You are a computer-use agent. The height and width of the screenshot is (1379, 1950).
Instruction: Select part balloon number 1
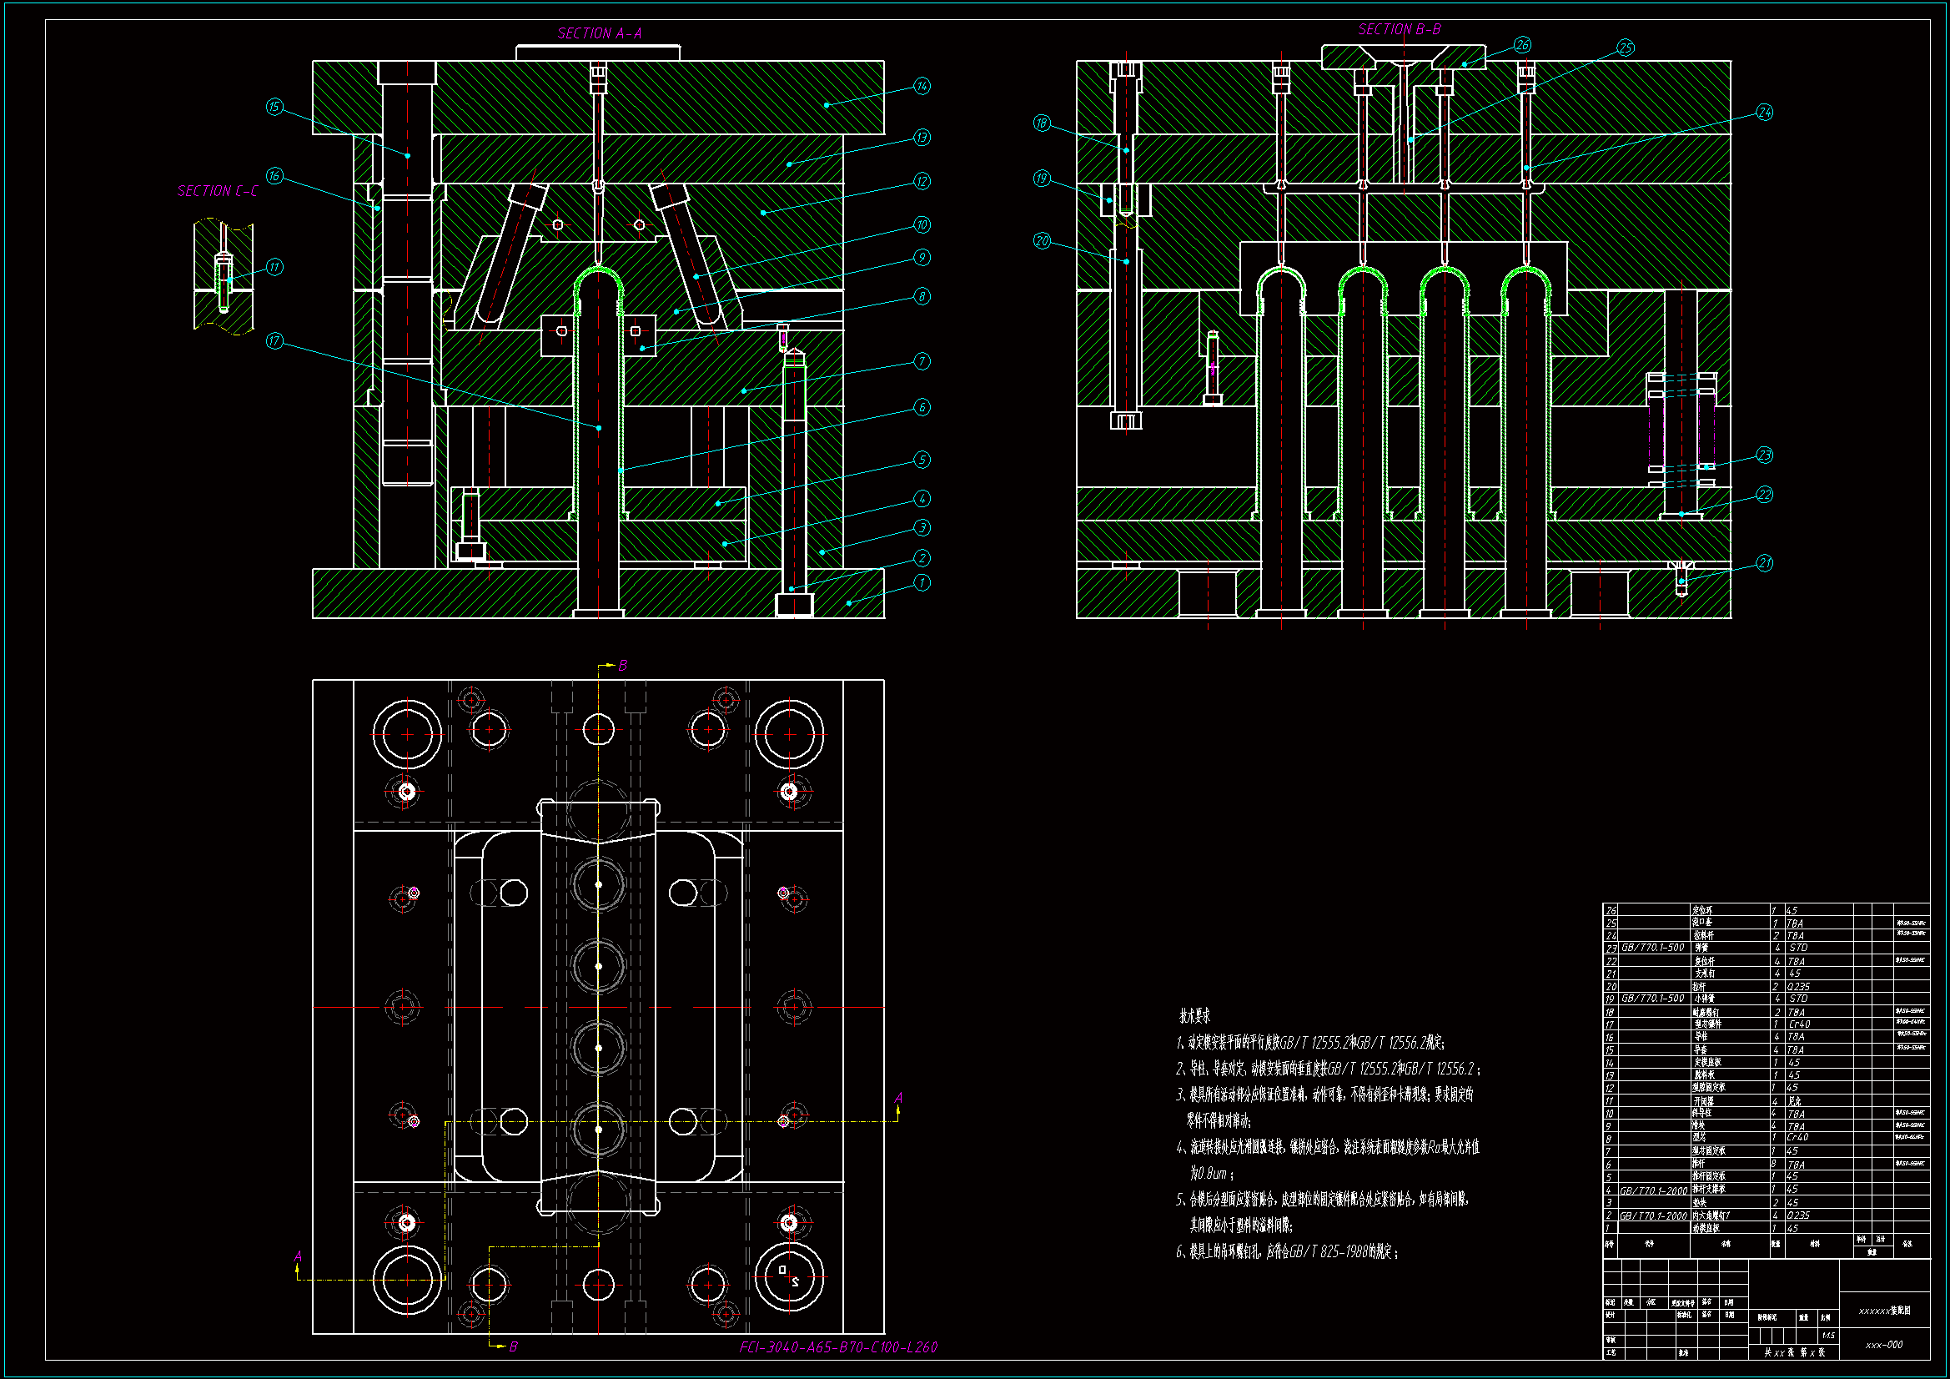point(922,583)
